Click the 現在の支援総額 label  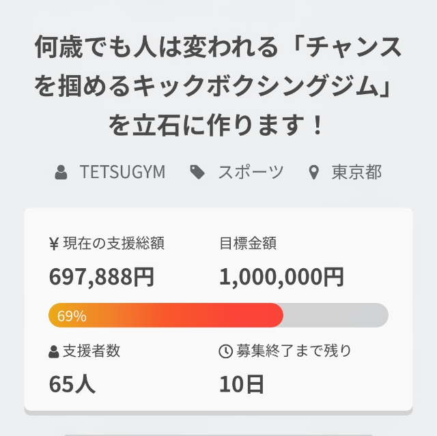[x=114, y=244]
